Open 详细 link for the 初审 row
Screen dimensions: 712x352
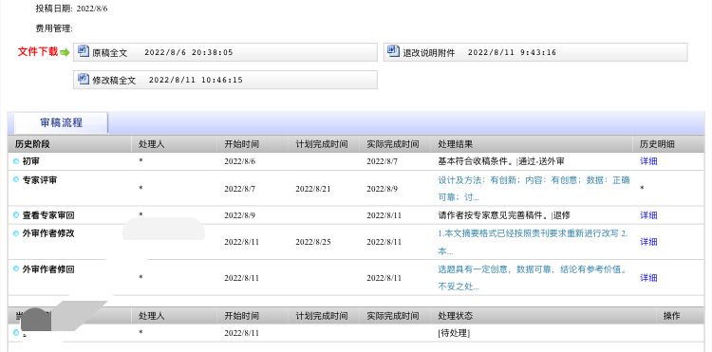click(648, 161)
